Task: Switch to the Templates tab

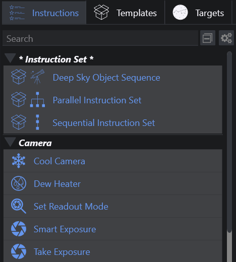Action: pyautogui.click(x=126, y=13)
